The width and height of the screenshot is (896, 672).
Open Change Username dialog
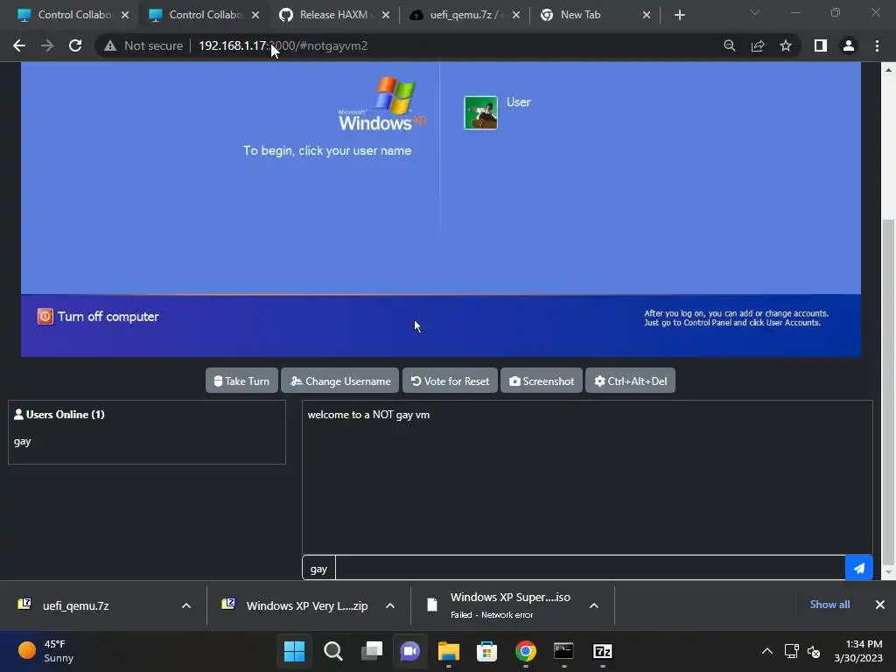tap(340, 381)
